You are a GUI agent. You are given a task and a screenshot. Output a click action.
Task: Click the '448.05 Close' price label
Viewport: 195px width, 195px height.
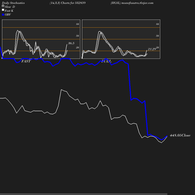(180, 135)
